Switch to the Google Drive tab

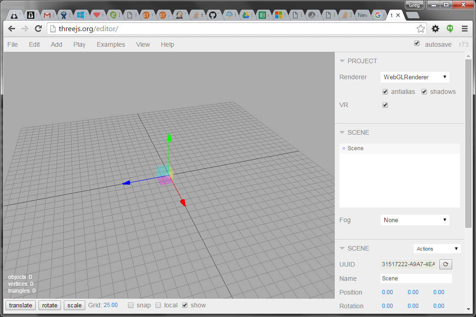tap(246, 15)
